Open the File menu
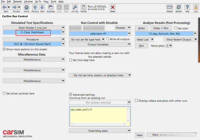This screenshot has width=200, height=140. coord(3,2)
